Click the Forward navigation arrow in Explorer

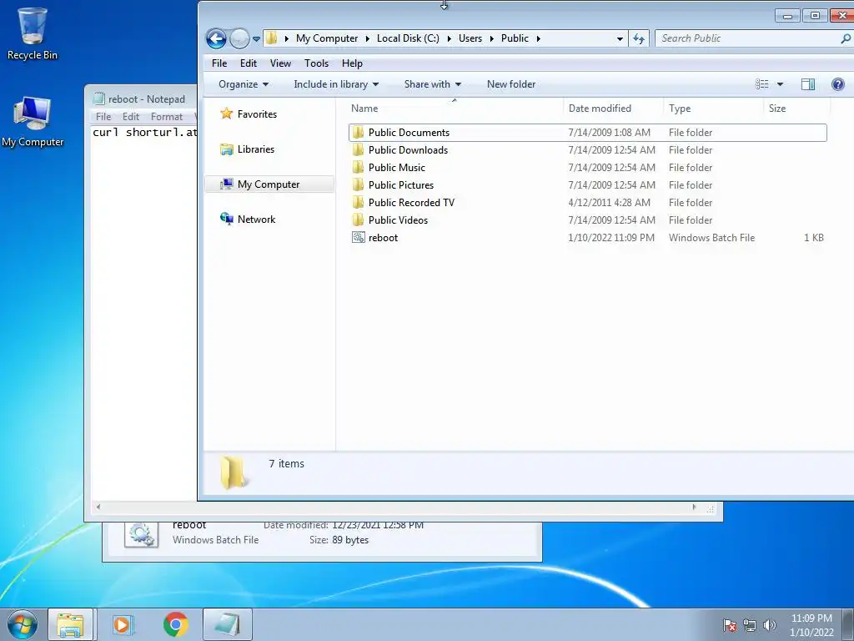pos(239,38)
